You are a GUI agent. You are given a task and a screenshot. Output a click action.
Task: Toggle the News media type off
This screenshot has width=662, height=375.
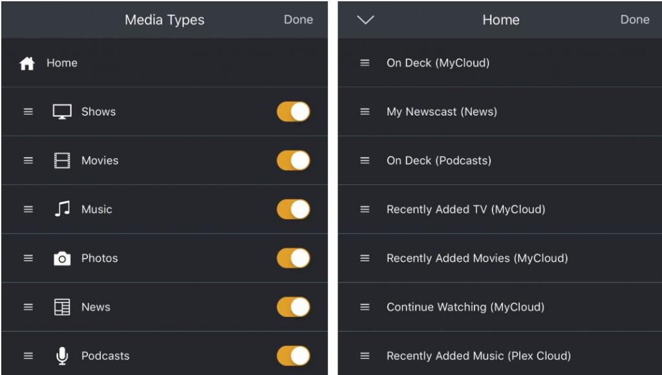(x=294, y=307)
